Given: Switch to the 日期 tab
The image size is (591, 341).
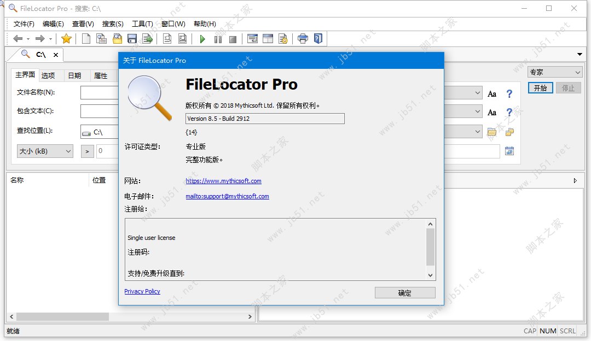Looking at the screenshot, I should click(x=74, y=76).
